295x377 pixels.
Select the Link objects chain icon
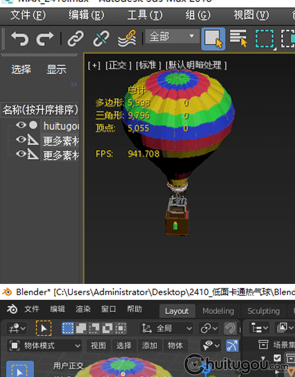76,38
